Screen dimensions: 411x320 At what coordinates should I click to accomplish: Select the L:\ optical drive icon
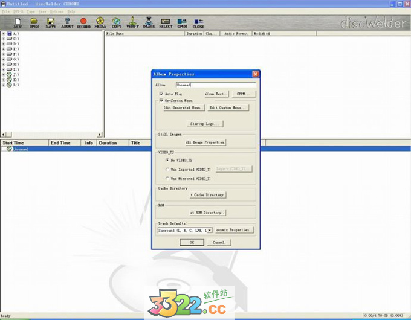(9, 85)
